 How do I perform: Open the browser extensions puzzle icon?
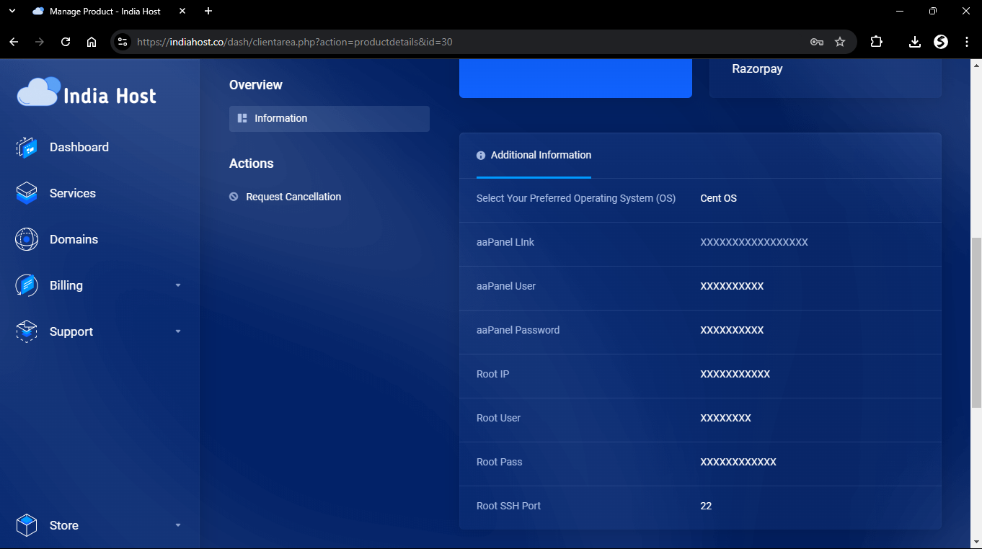click(876, 41)
